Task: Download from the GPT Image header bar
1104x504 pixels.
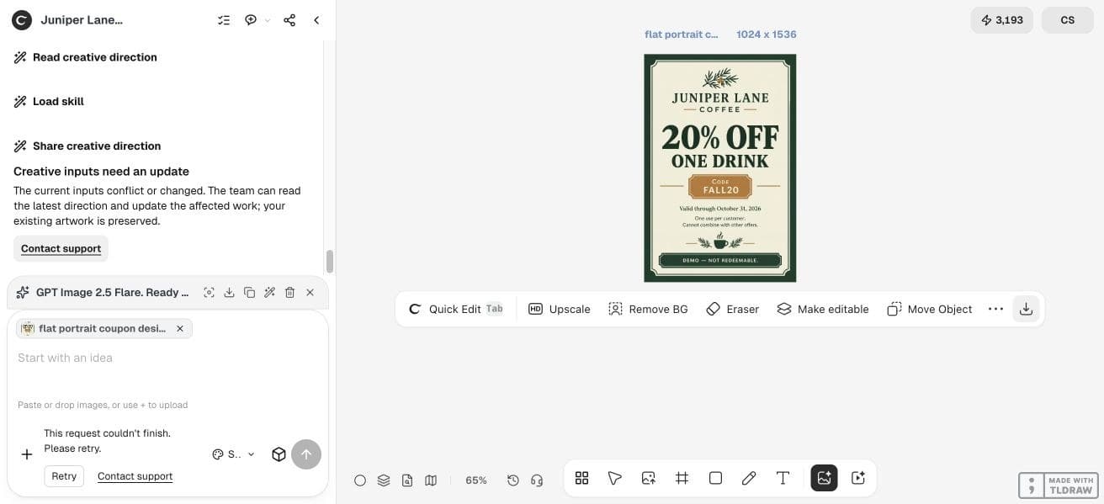Action: (229, 293)
